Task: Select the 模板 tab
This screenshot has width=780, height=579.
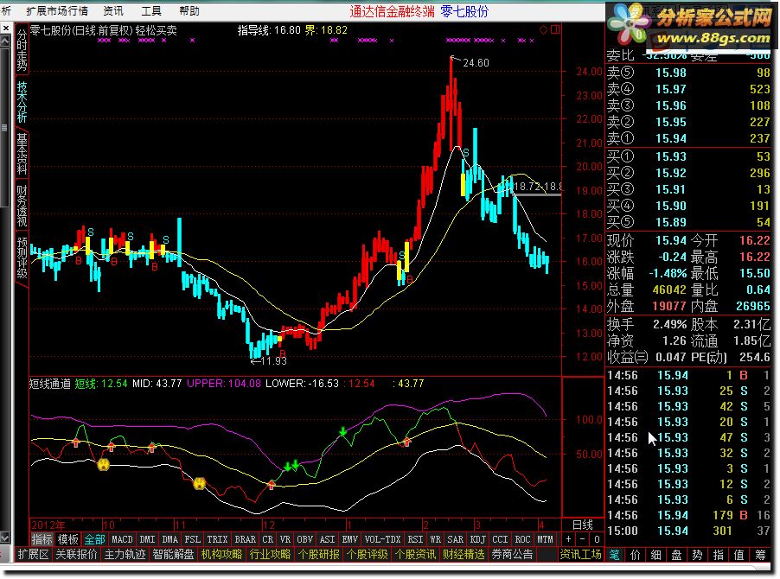Action: 67,539
